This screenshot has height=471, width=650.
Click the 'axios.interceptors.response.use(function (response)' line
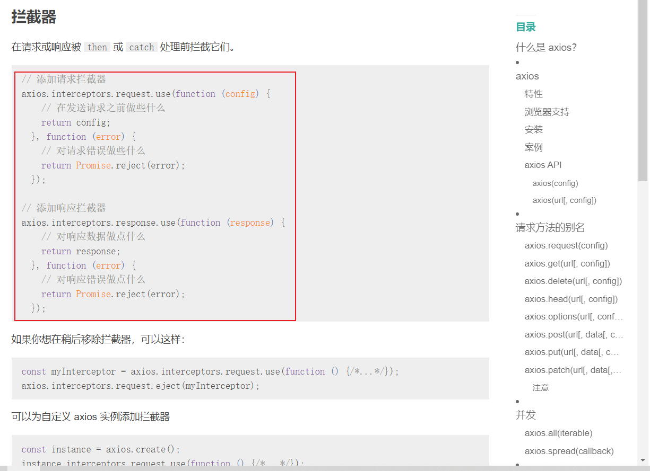click(153, 223)
